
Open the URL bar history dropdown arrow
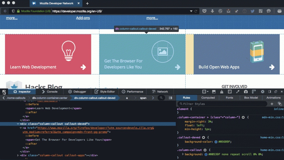tap(191, 11)
